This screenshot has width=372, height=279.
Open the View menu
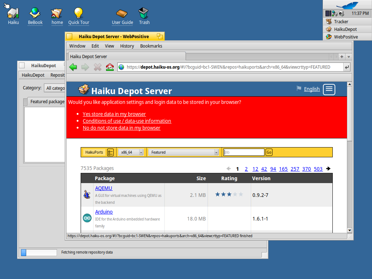[x=109, y=46]
